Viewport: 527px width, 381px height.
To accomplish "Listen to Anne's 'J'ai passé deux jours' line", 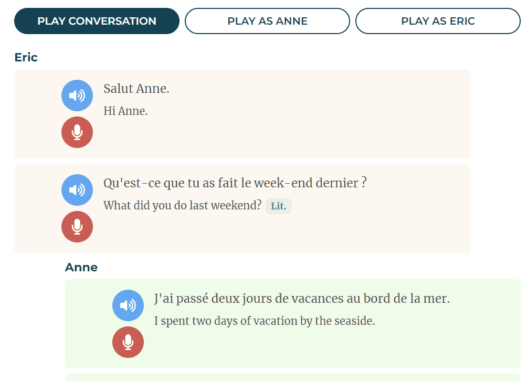I will pyautogui.click(x=128, y=305).
